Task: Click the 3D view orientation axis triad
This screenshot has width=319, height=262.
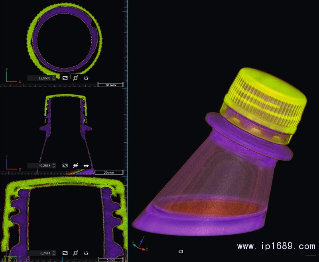Action: point(139,244)
